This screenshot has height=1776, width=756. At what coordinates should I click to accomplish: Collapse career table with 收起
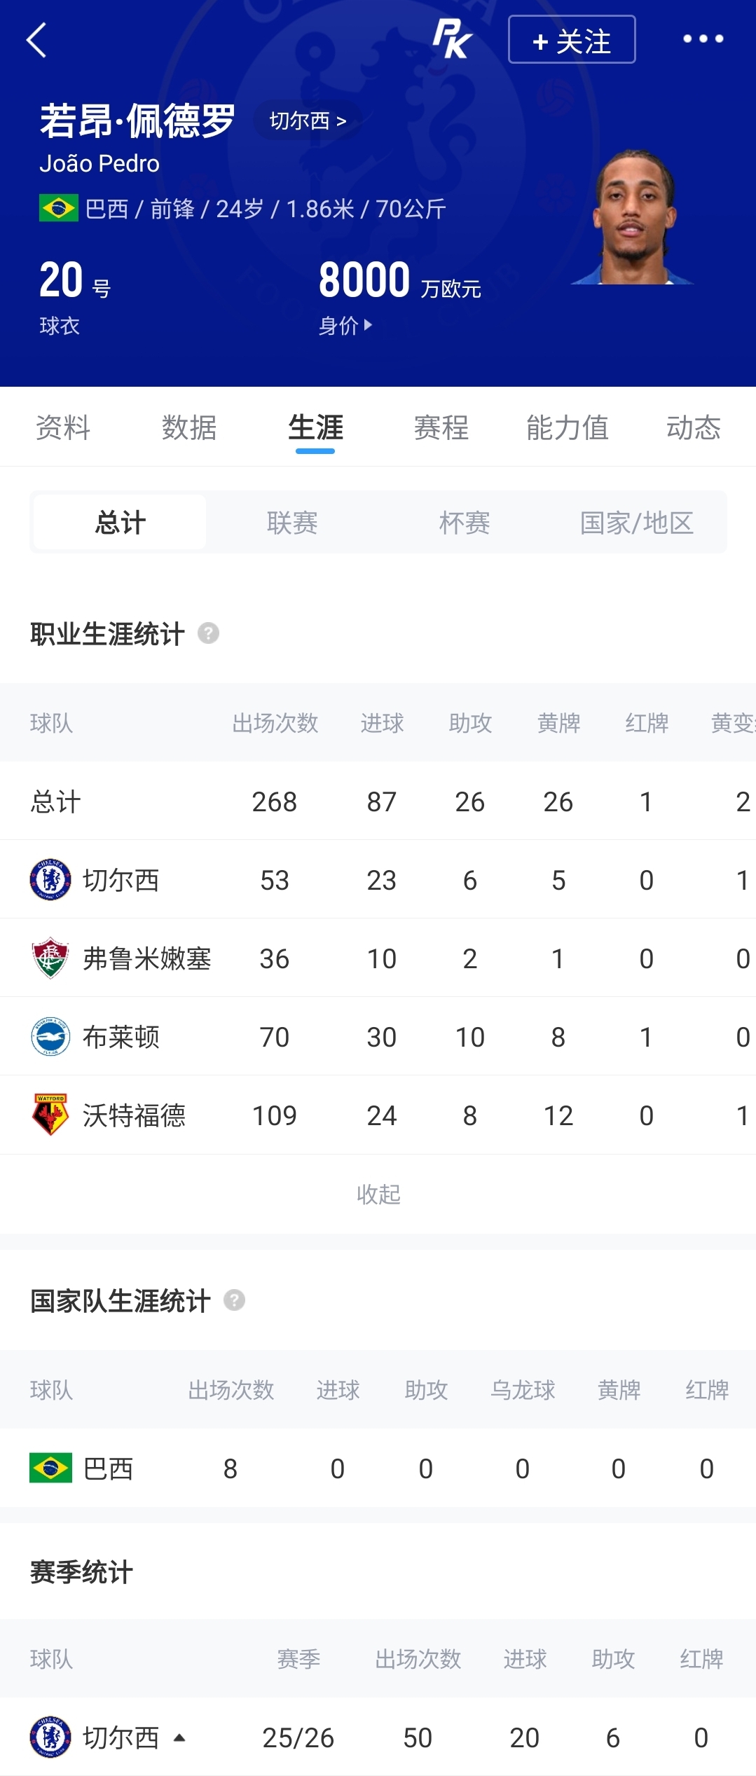coord(378,1194)
